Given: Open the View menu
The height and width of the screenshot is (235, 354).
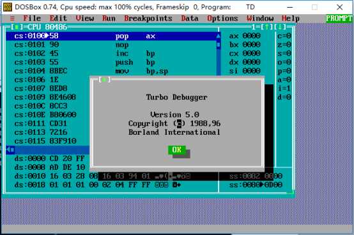Looking at the screenshot, I should (x=84, y=19).
